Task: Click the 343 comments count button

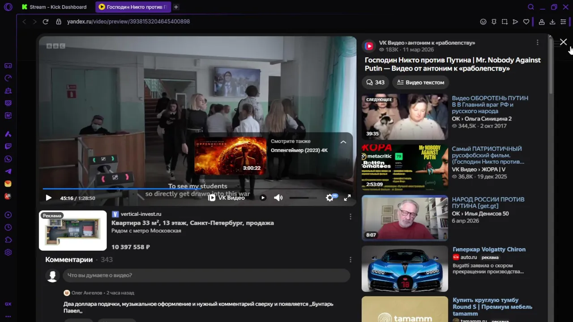Action: [375, 82]
